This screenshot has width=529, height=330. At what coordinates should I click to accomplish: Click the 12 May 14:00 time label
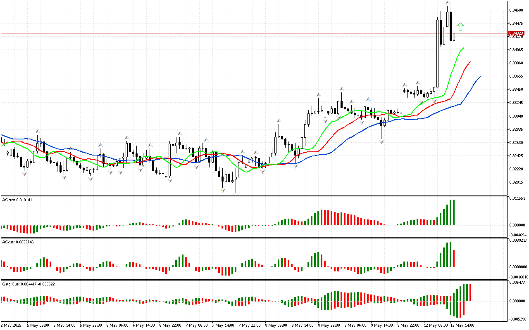point(462,325)
